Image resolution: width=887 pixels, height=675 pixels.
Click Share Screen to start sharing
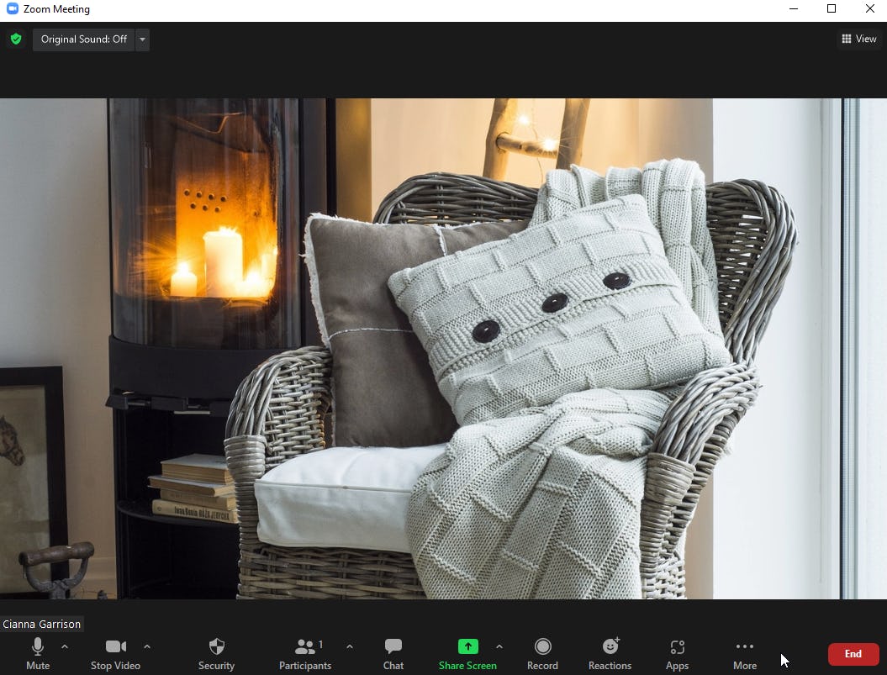click(x=467, y=651)
